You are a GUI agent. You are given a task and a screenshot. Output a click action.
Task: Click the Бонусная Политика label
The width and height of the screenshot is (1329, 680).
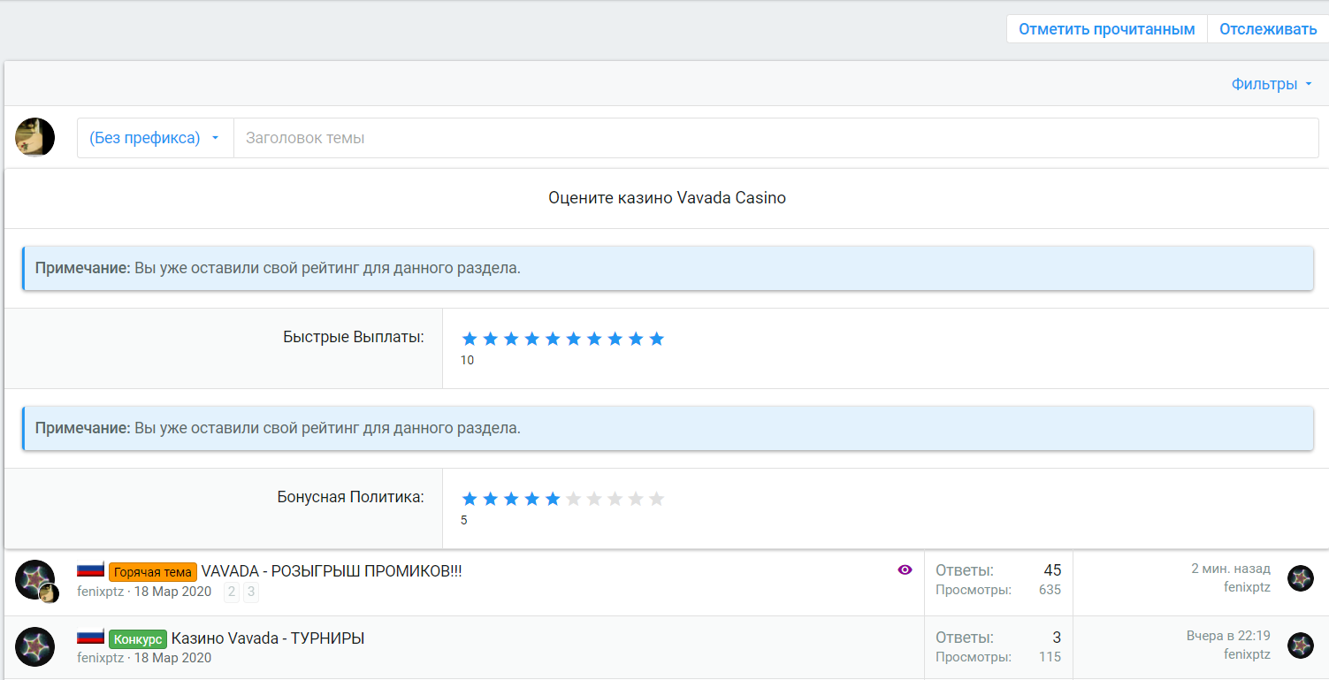click(x=350, y=497)
